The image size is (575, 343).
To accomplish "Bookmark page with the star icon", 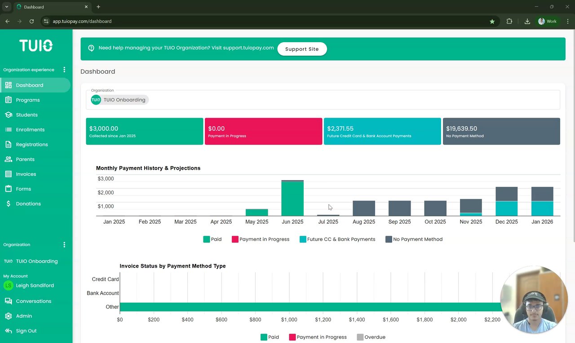I will [x=492, y=21].
